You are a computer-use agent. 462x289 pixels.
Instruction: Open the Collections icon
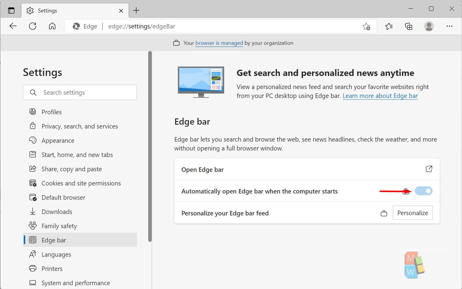pyautogui.click(x=409, y=26)
